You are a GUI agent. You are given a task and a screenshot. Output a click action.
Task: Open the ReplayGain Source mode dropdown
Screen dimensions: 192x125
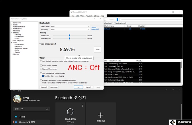click(70, 26)
